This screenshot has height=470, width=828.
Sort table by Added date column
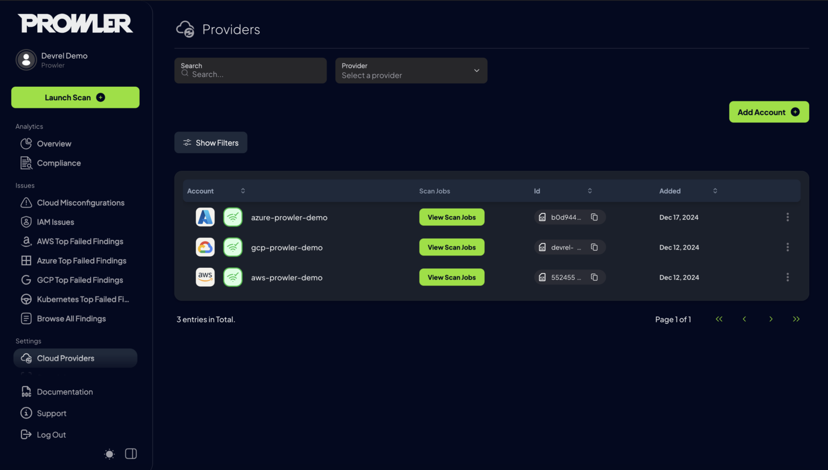(x=715, y=191)
